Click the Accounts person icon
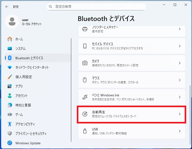 pyautogui.click(x=10, y=96)
